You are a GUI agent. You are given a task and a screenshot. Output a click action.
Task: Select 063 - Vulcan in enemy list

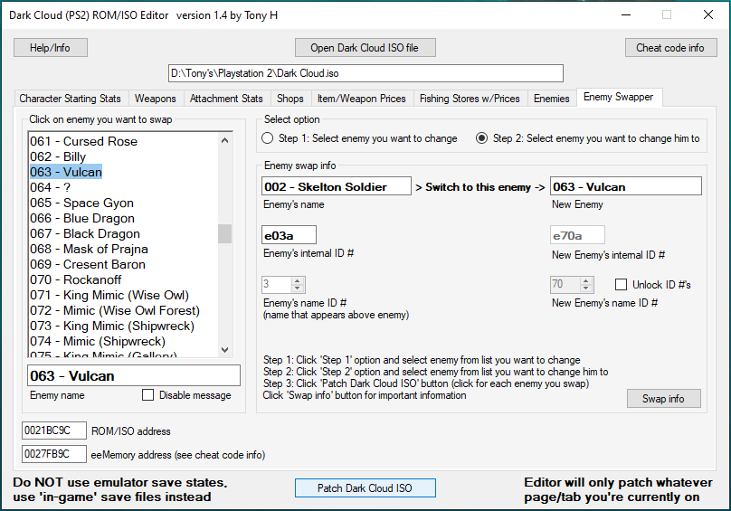coord(123,172)
